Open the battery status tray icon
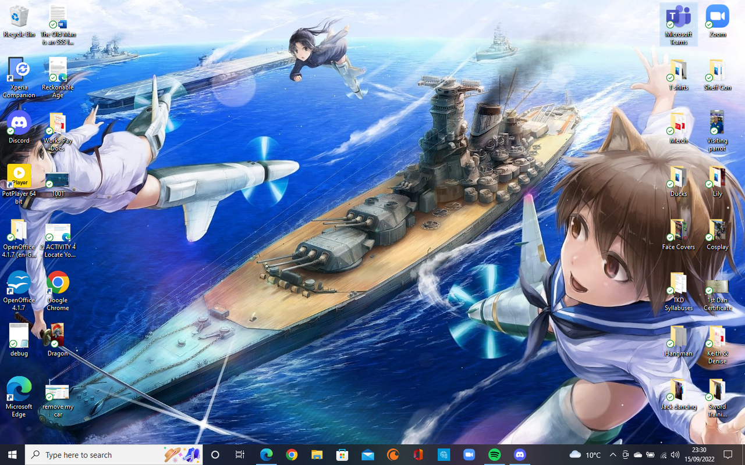 pyautogui.click(x=650, y=455)
